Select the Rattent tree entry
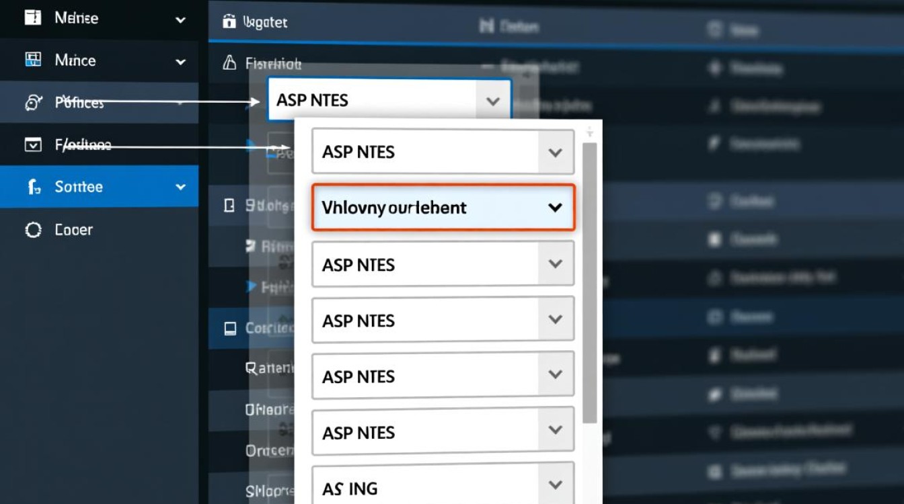This screenshot has width=904, height=504. (x=269, y=368)
